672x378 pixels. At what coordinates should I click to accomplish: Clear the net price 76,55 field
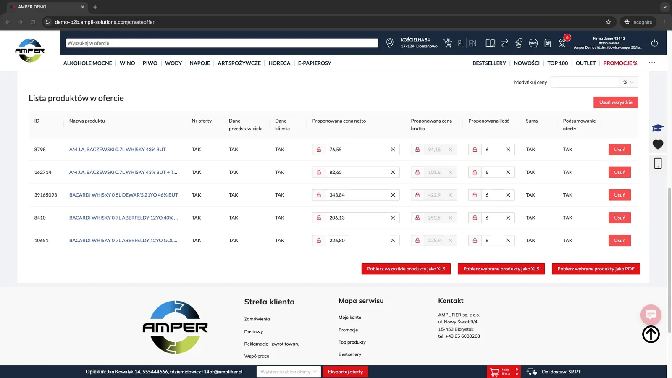click(393, 150)
